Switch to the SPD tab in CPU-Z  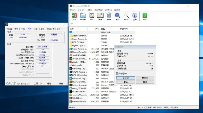pos(36,29)
